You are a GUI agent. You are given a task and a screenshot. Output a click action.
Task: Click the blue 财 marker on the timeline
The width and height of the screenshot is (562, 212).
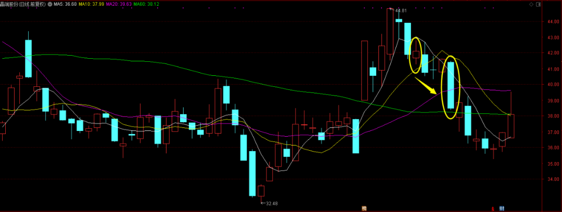(502, 208)
